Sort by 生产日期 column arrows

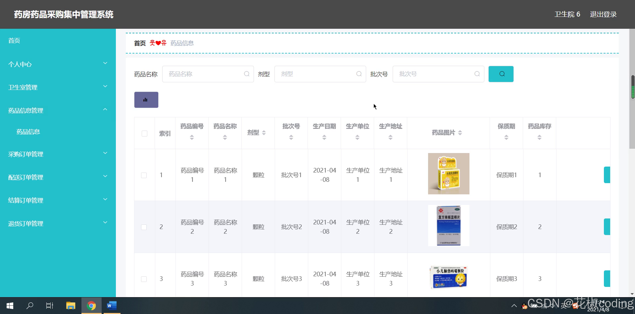pos(324,137)
